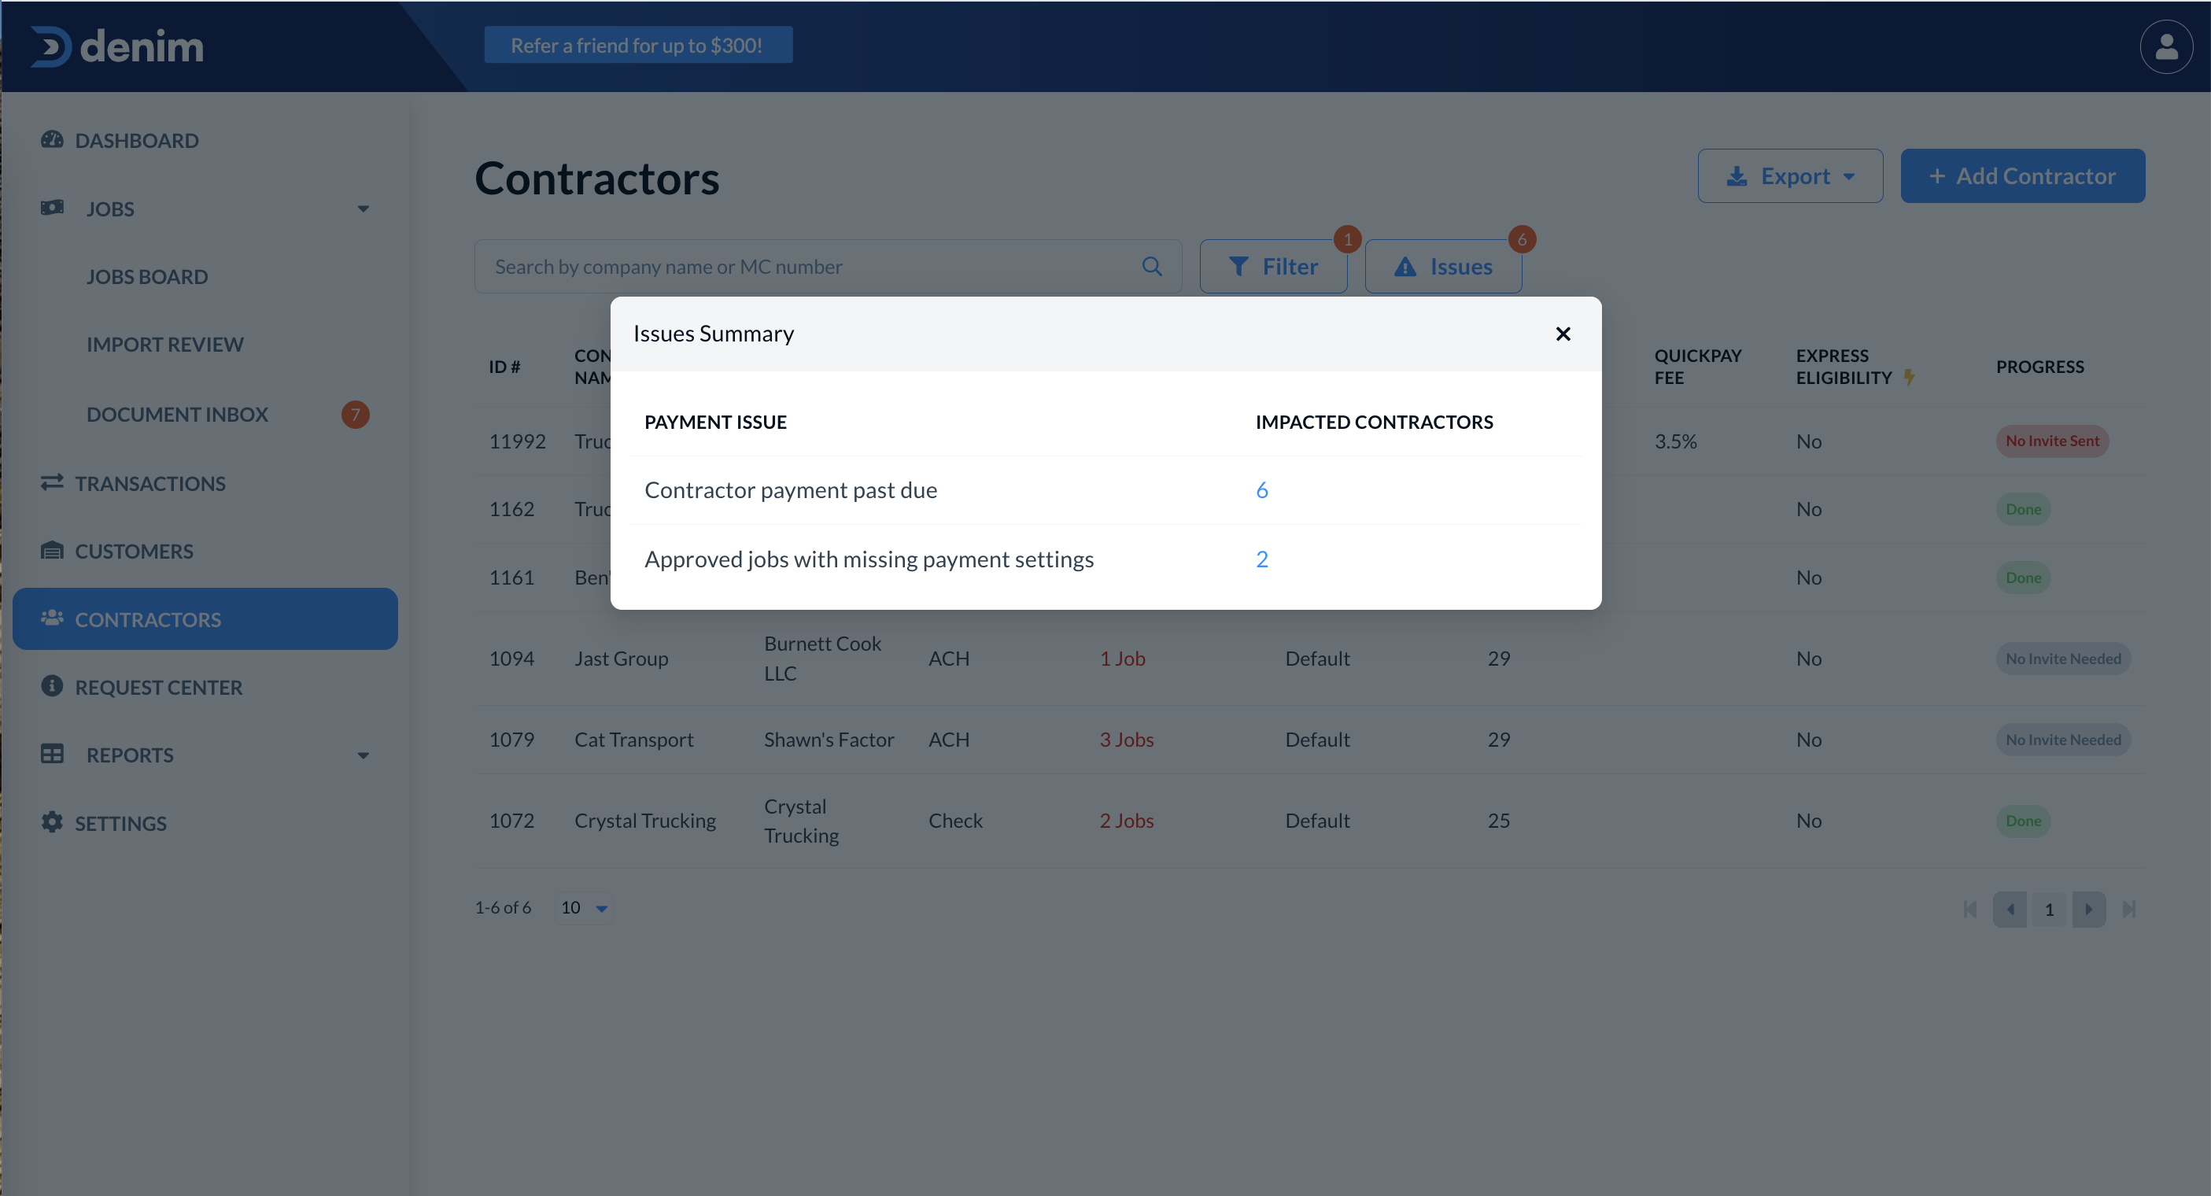The width and height of the screenshot is (2211, 1196).
Task: Click the Issues button
Action: (x=1443, y=267)
